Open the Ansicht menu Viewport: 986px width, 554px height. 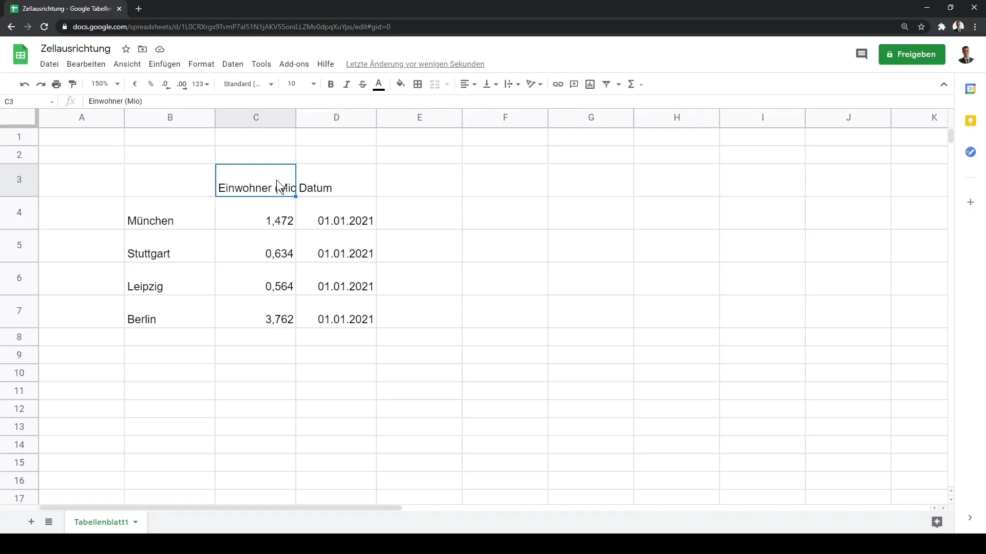click(x=127, y=64)
